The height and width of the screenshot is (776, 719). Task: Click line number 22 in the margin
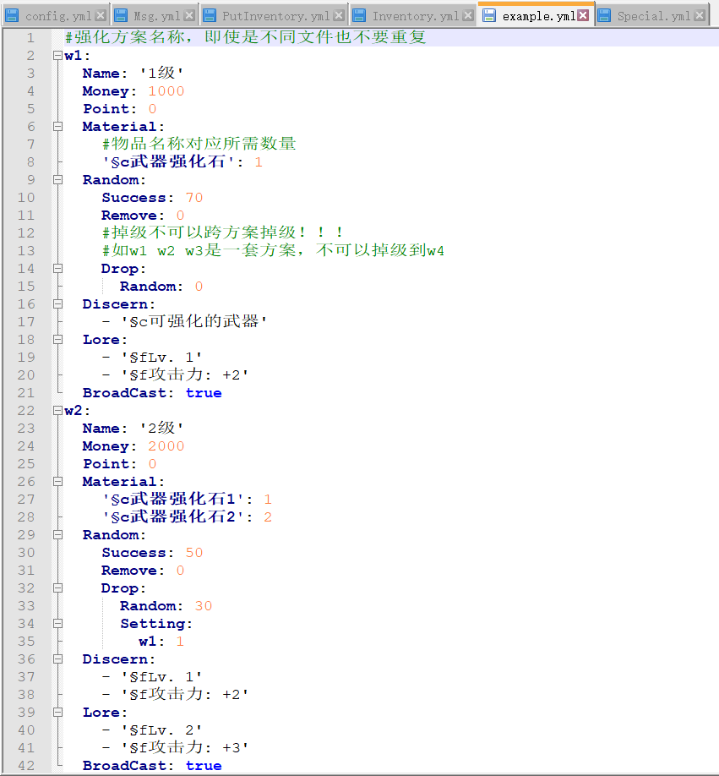26,411
